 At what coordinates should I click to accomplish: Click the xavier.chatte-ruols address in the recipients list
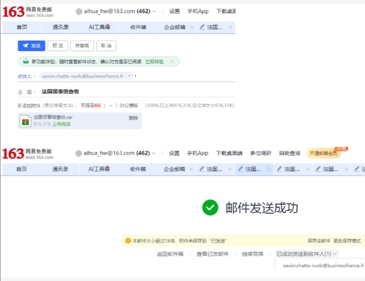[323, 266]
